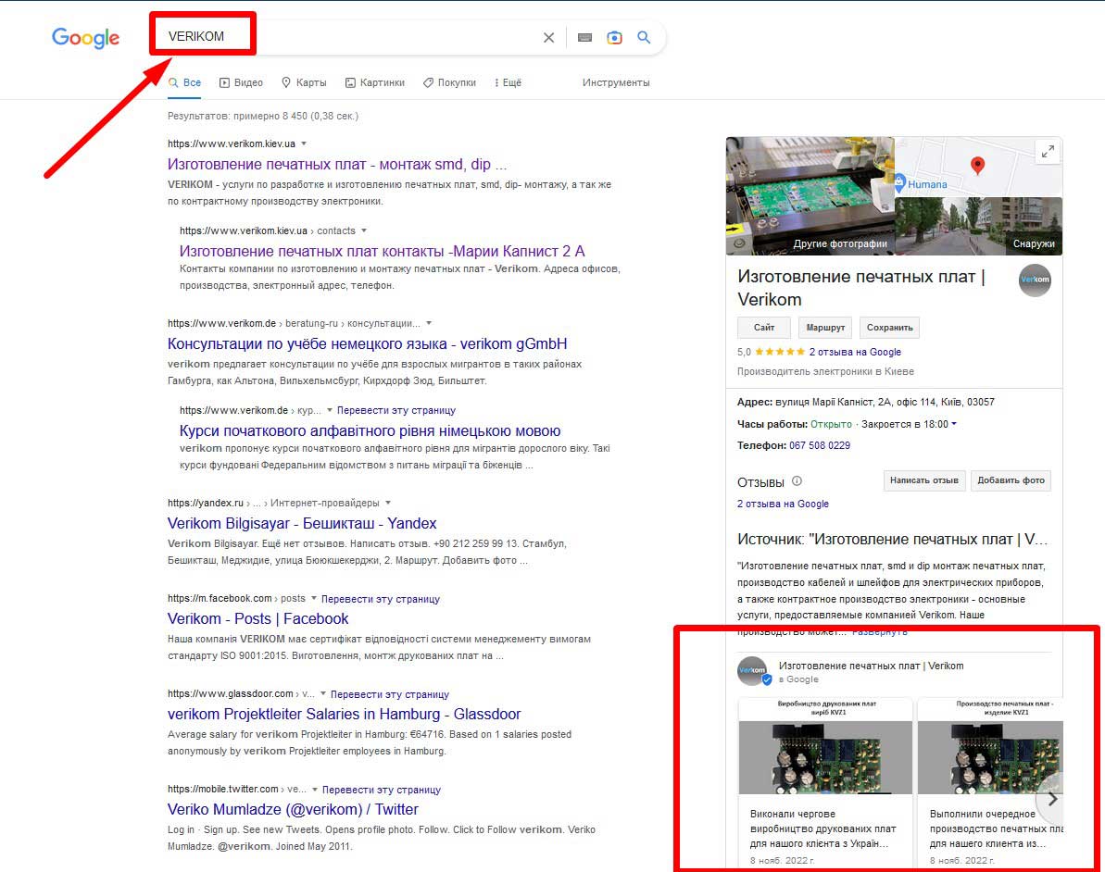Translate the verikom.de course page
1105x872 pixels.
click(396, 410)
